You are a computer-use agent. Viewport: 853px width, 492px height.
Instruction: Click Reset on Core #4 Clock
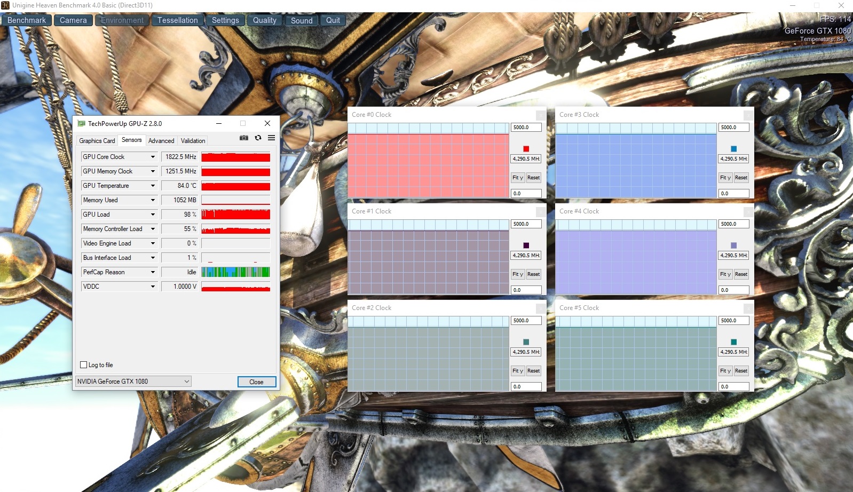coord(741,274)
